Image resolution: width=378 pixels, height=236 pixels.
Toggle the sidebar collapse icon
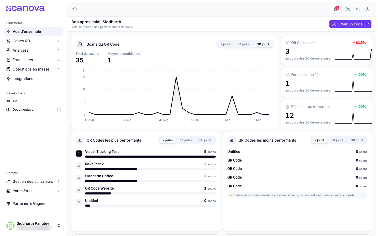pos(75,9)
